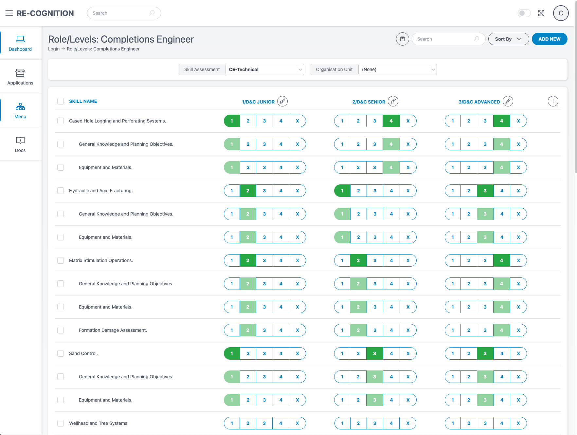Viewport: 577px width, 435px height.
Task: Open the Dashboard sidebar item
Action: pos(20,43)
